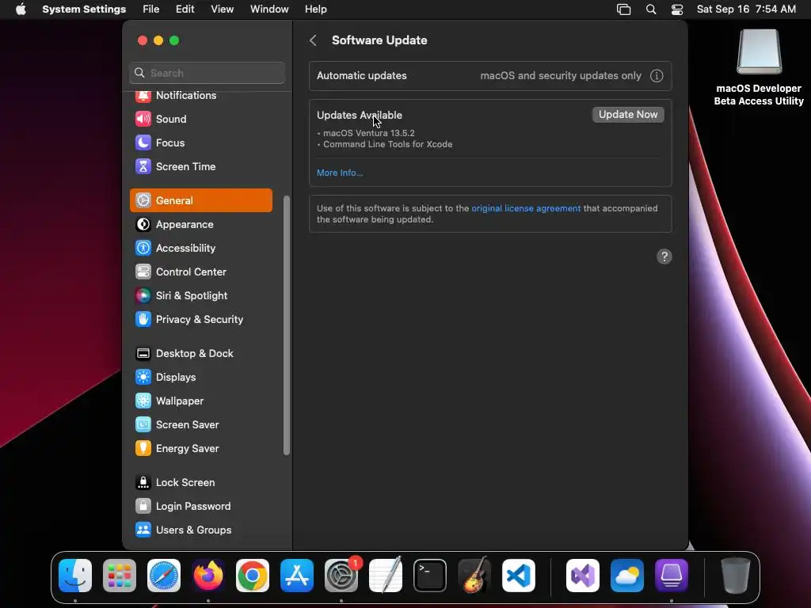Open the Window menu
This screenshot has height=608, width=811.
(x=269, y=9)
